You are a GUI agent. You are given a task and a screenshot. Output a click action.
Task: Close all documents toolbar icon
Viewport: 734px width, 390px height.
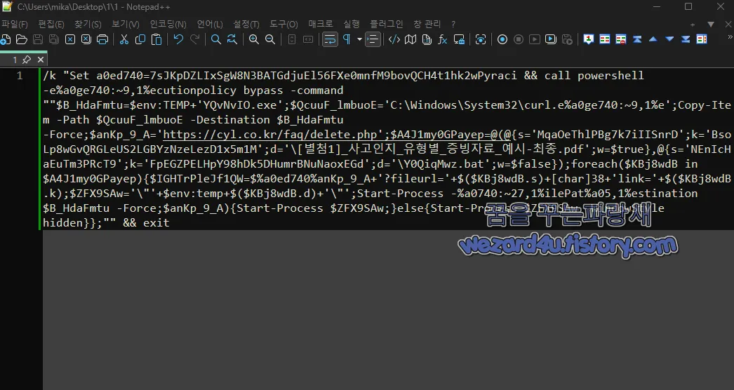click(86, 39)
